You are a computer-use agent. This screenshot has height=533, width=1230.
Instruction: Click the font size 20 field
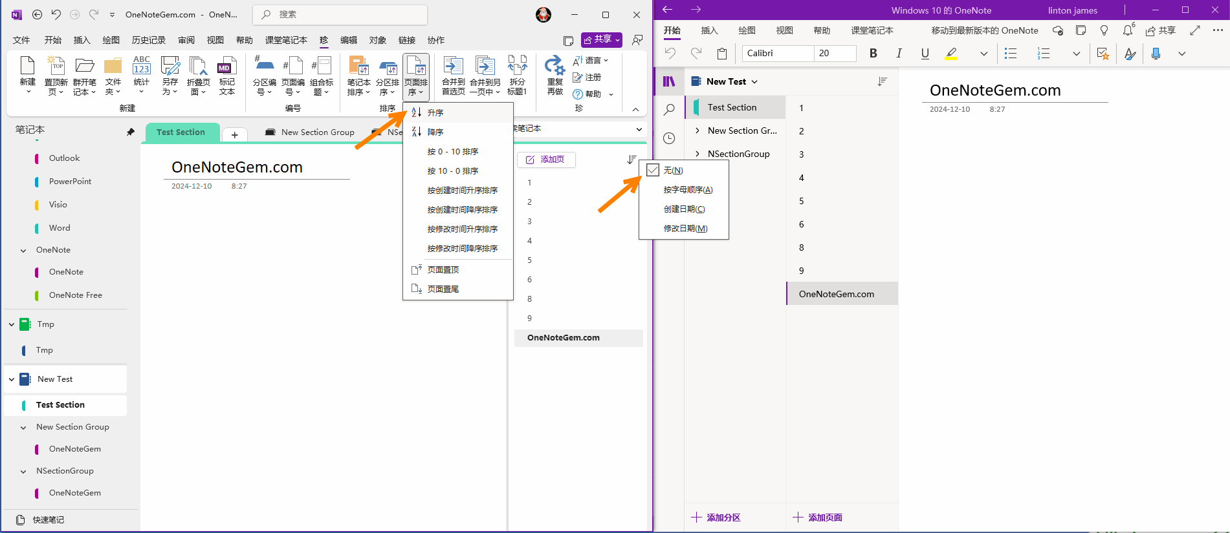tap(835, 54)
